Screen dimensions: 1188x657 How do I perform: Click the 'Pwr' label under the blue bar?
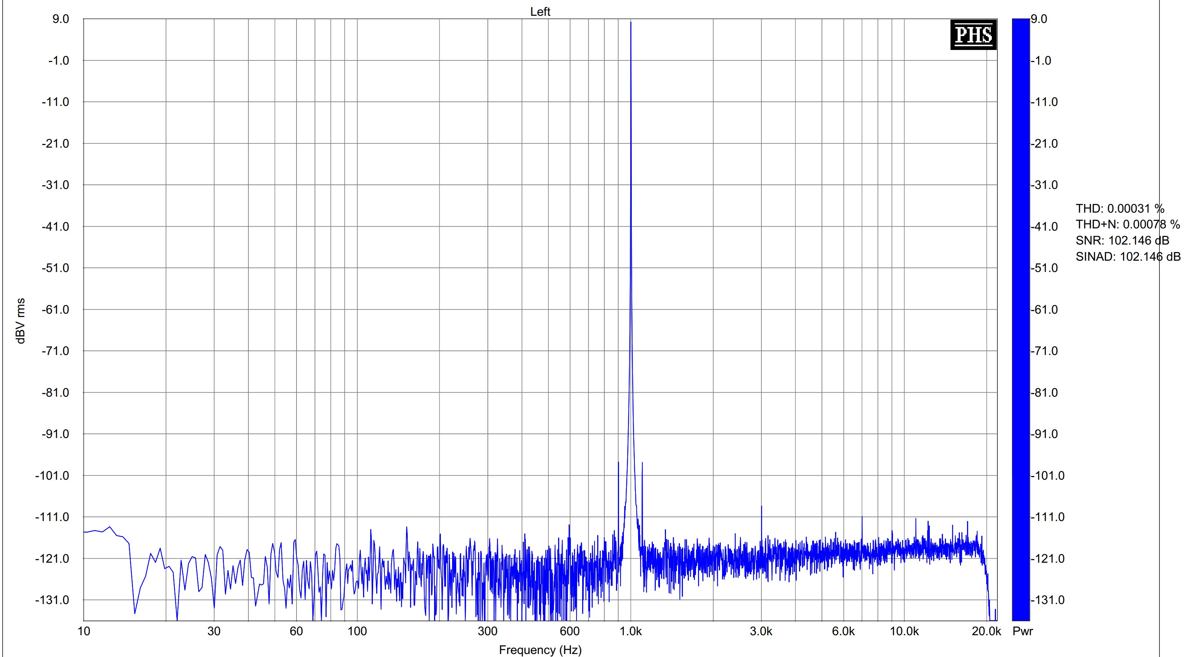tap(1022, 631)
